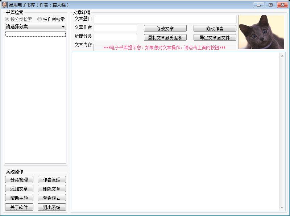This screenshot has height=216, width=290.
Task: Click 复制文章到剪贴板 button
Action: (165, 38)
